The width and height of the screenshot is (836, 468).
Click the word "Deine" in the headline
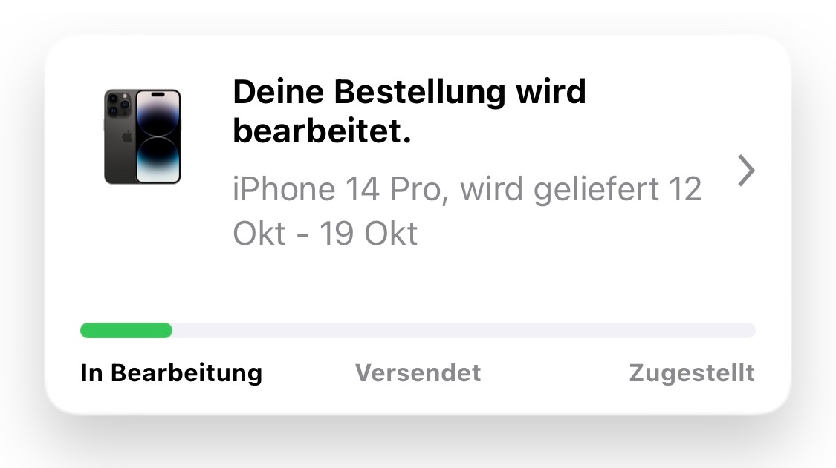click(x=278, y=92)
